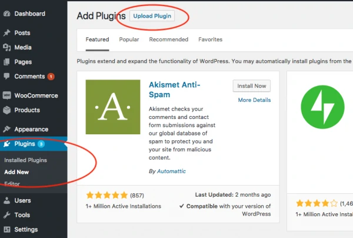The height and width of the screenshot is (238, 353).
Task: Click the WooCommerce logo icon
Action: coord(6,95)
